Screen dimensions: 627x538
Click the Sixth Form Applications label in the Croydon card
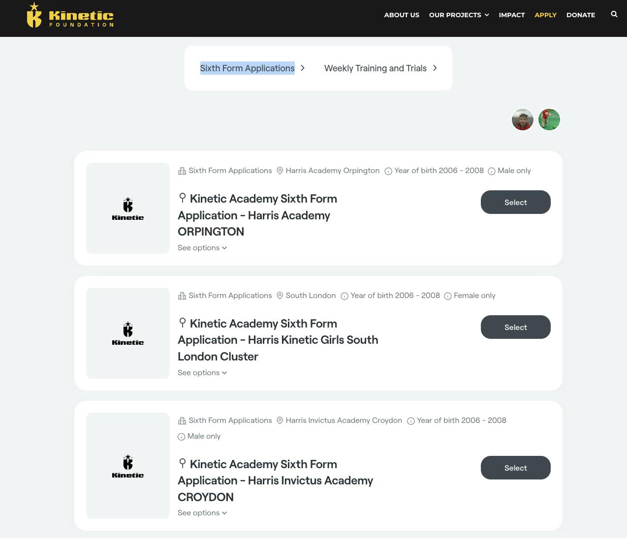tap(230, 420)
